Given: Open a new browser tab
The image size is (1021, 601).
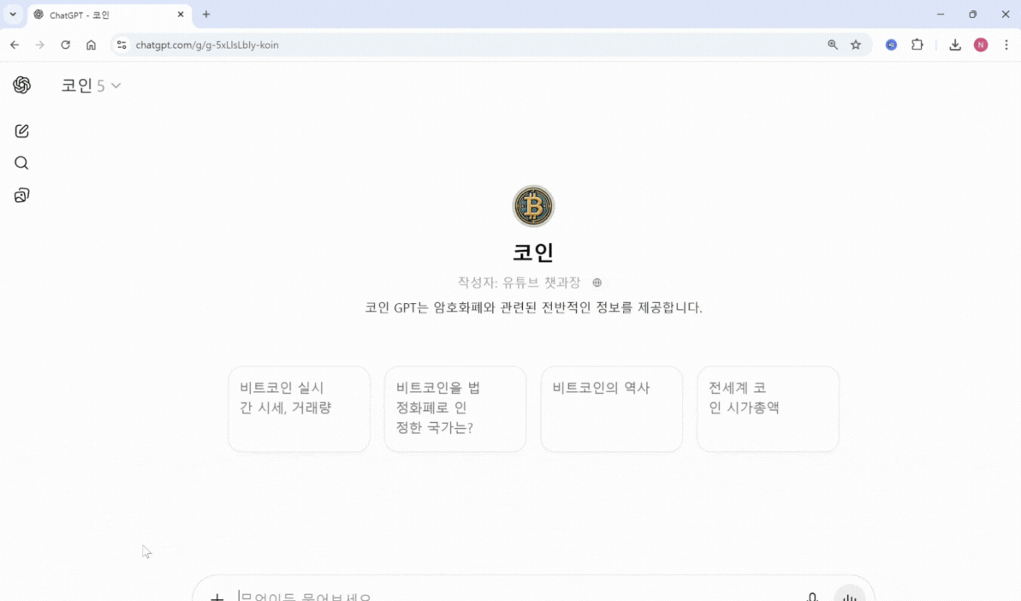Looking at the screenshot, I should click(x=206, y=14).
